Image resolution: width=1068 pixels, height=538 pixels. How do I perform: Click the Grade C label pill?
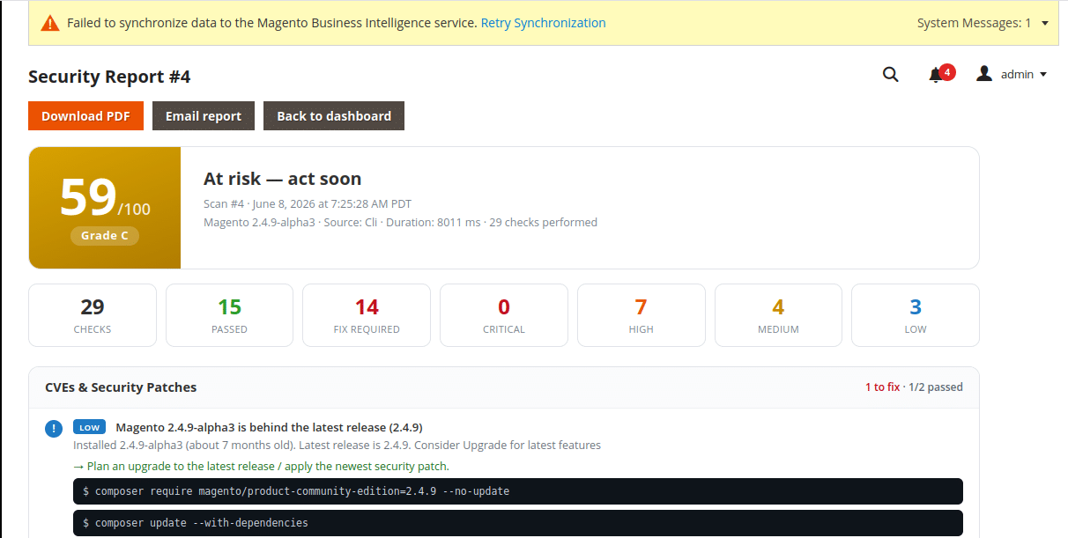coord(105,235)
